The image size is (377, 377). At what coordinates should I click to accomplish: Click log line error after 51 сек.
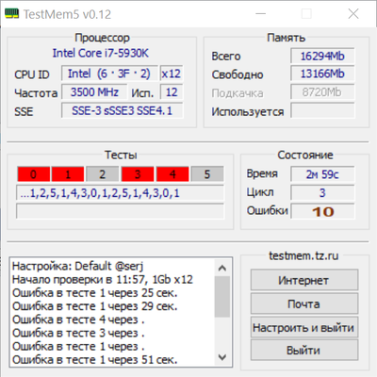[x=94, y=360]
